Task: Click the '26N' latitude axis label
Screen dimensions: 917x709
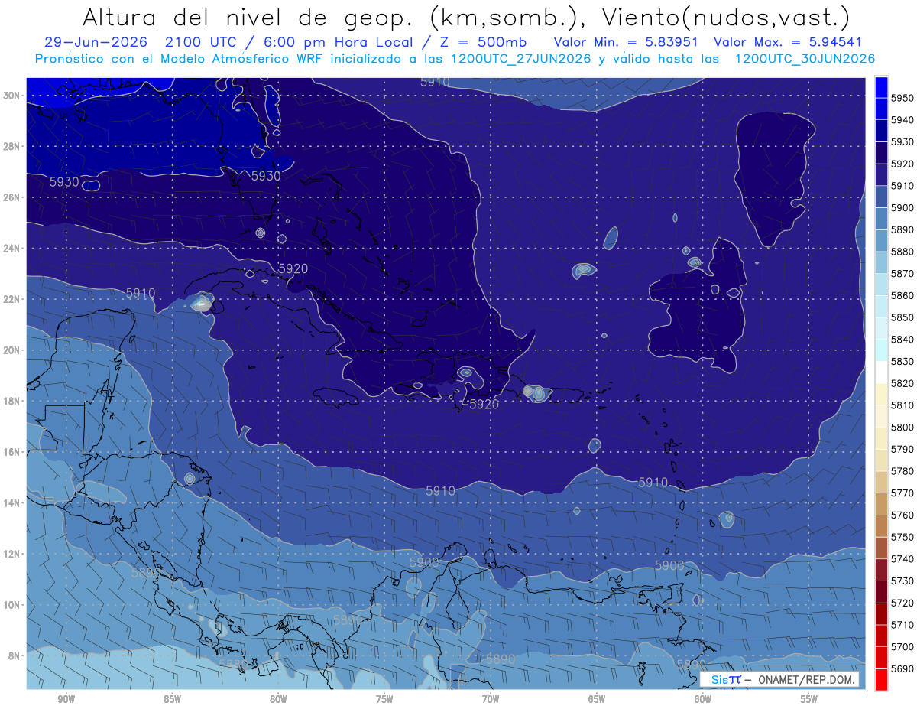Action: pos(13,197)
